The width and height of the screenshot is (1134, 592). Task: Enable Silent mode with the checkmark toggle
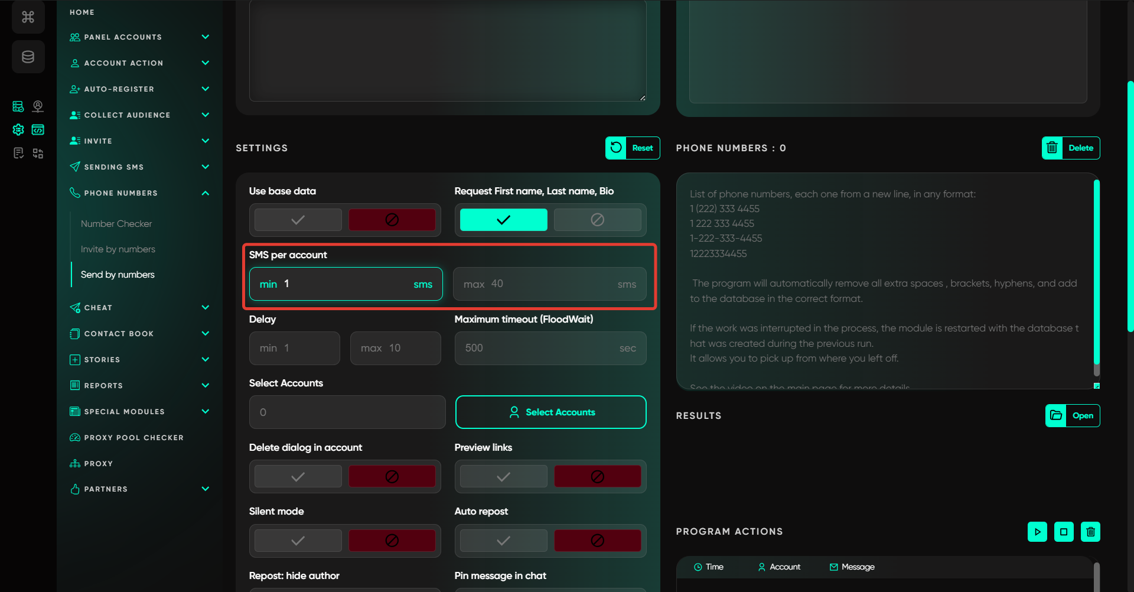[298, 541]
